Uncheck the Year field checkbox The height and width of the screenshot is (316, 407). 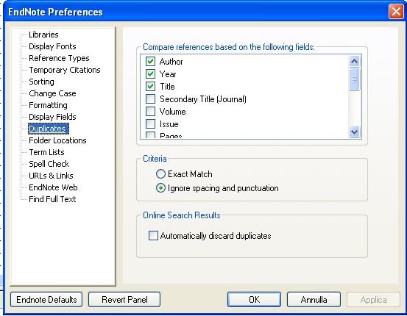tap(151, 74)
